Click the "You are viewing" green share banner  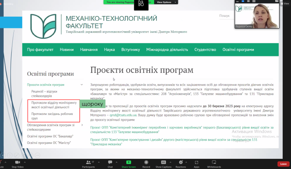point(129,2)
